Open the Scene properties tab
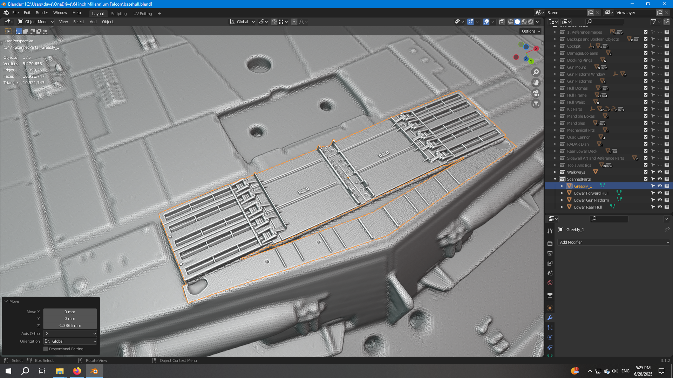 click(x=550, y=273)
